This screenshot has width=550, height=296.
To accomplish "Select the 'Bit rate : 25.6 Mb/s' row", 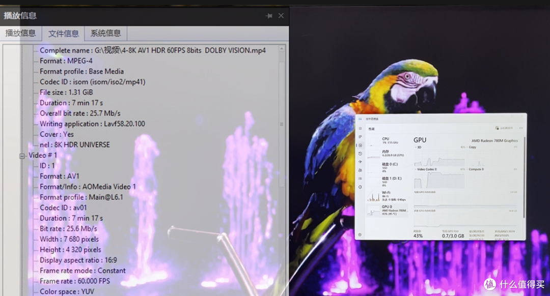I will tap(68, 229).
